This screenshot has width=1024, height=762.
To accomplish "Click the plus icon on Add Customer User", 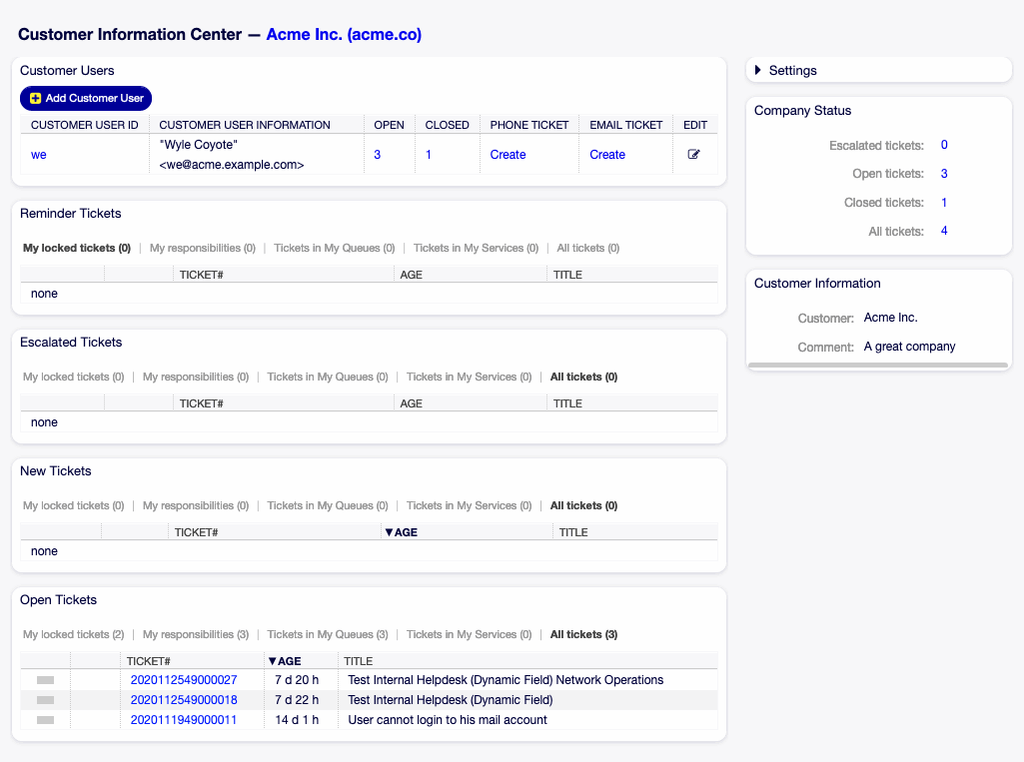I will (36, 98).
